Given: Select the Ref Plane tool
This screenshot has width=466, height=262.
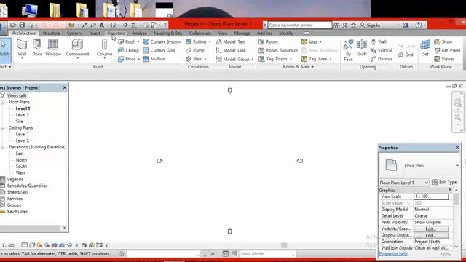Looking at the screenshot, I should (447, 50).
